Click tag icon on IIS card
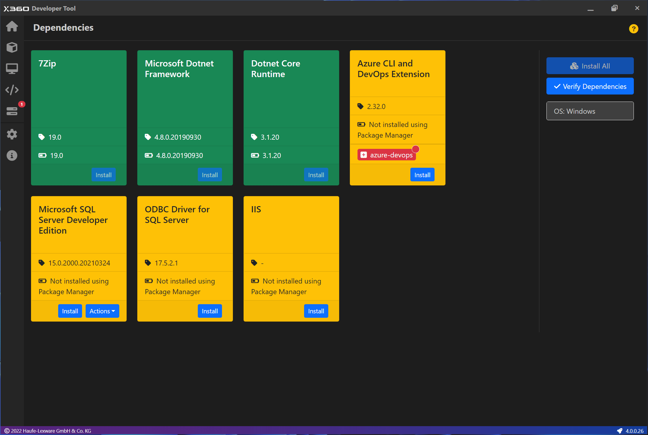This screenshot has height=435, width=648. click(x=254, y=263)
